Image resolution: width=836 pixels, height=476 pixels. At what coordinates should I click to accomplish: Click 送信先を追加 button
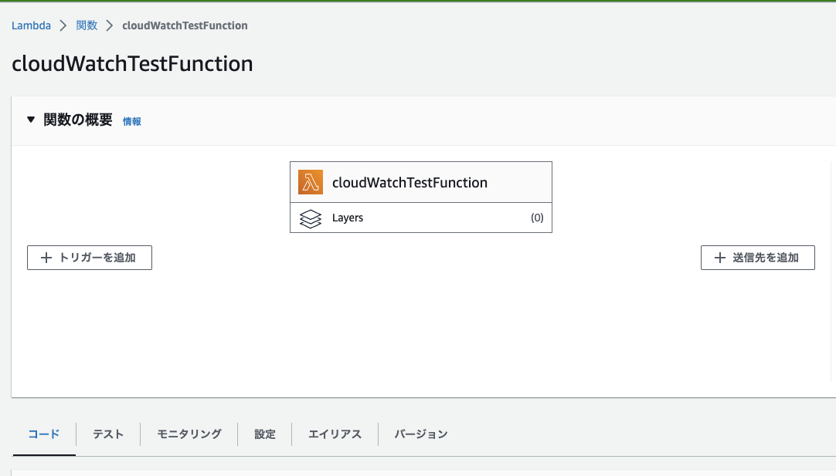758,258
